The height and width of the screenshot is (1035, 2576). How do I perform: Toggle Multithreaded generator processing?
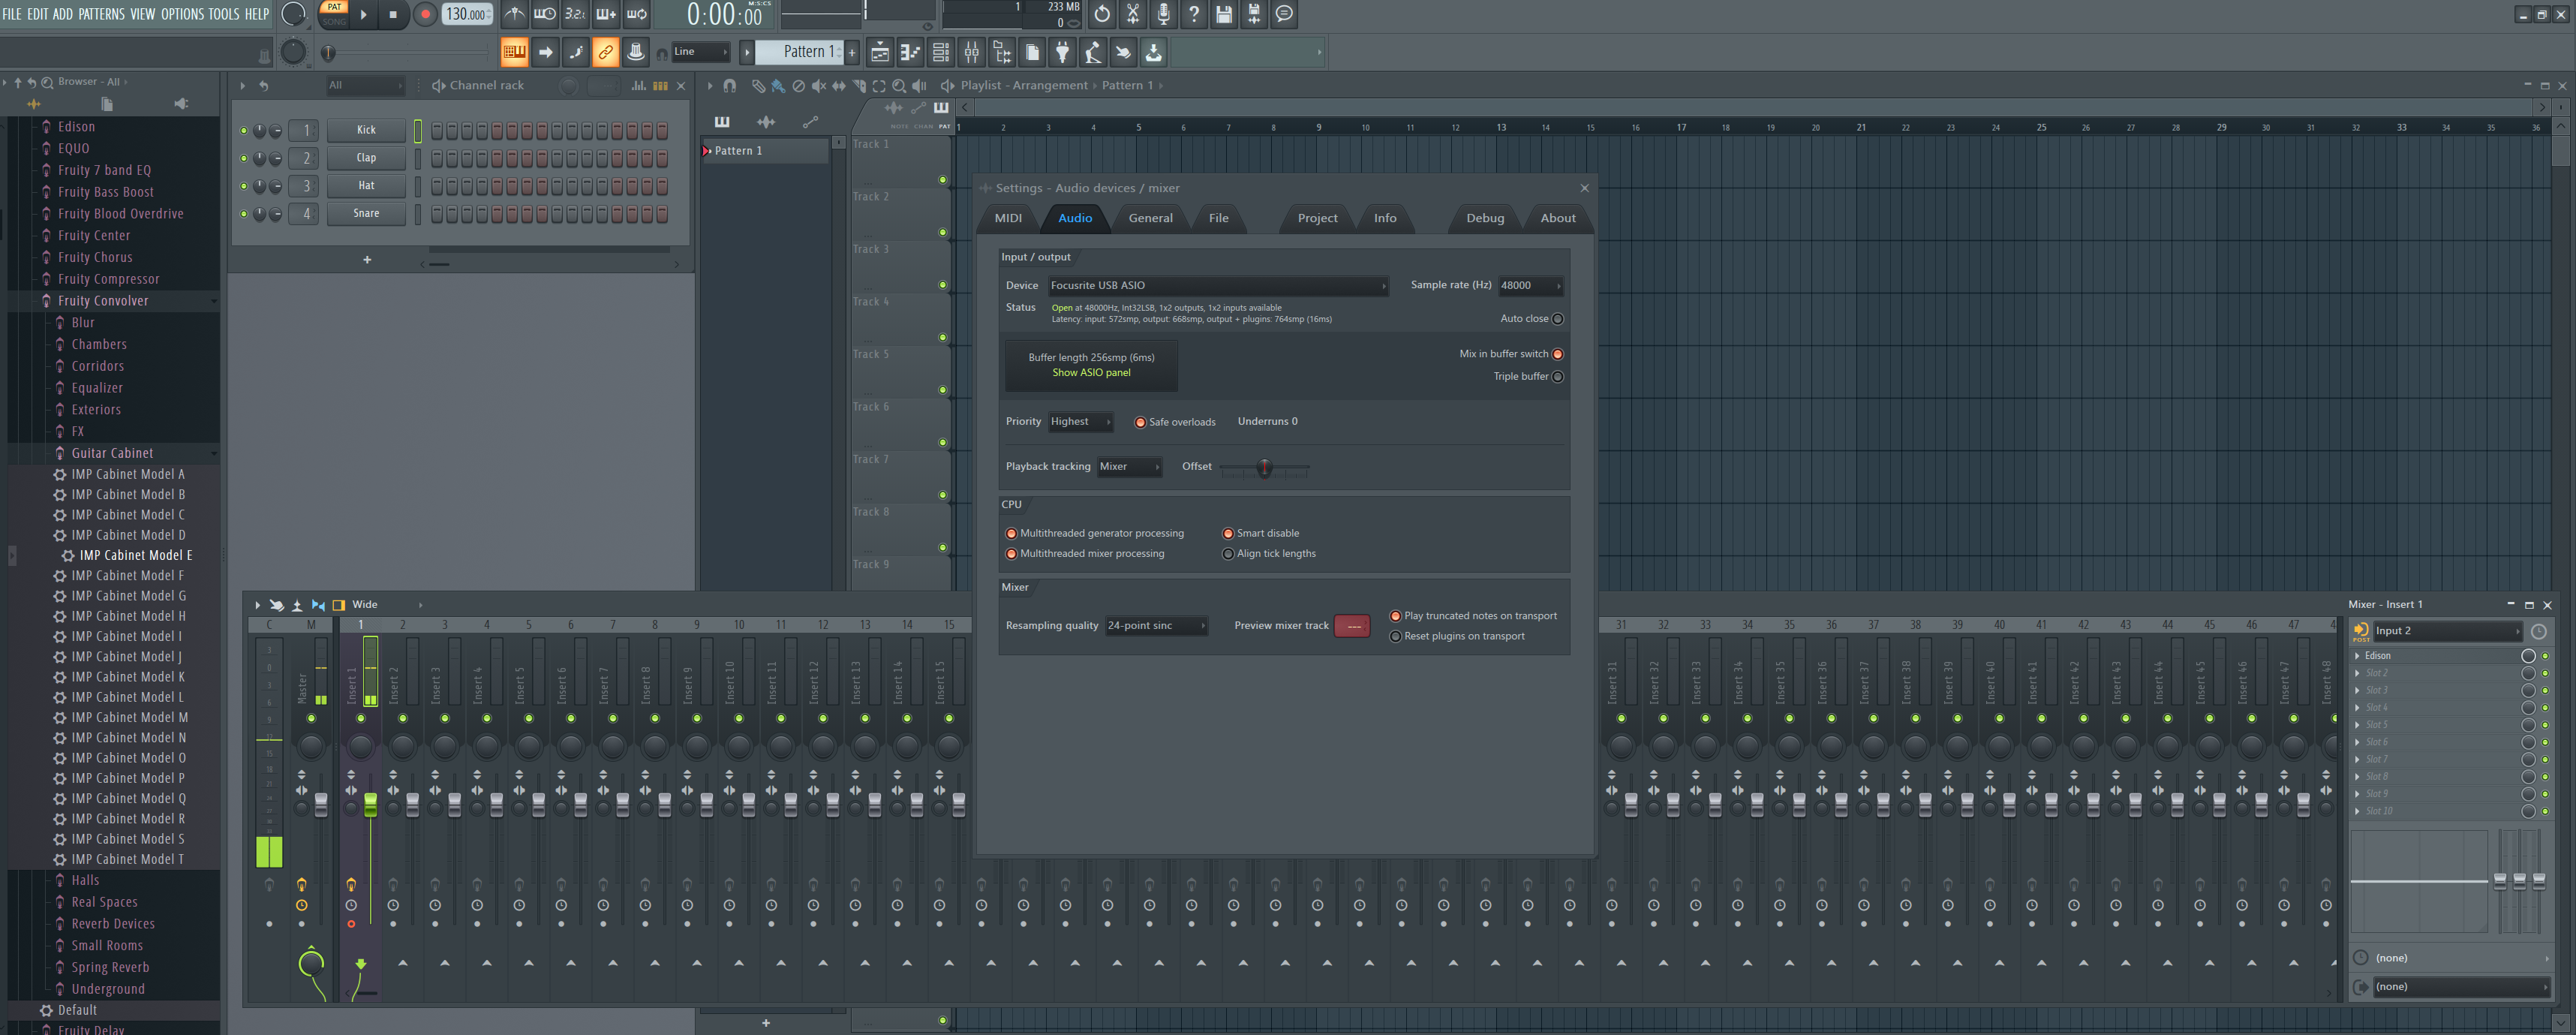point(1011,534)
